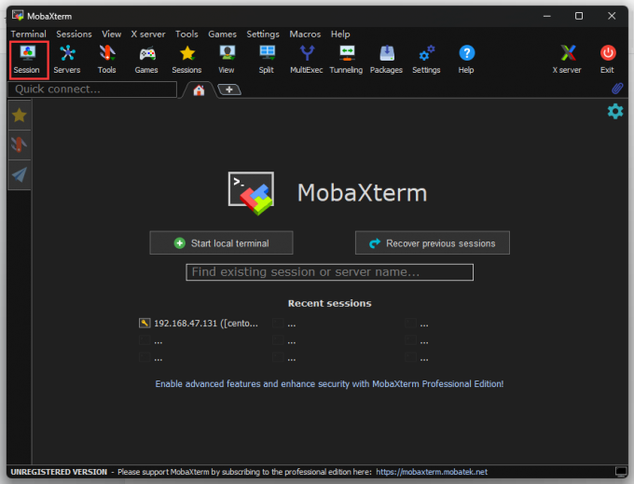
Task: Click the Sessions star toolbar icon
Action: click(x=186, y=60)
